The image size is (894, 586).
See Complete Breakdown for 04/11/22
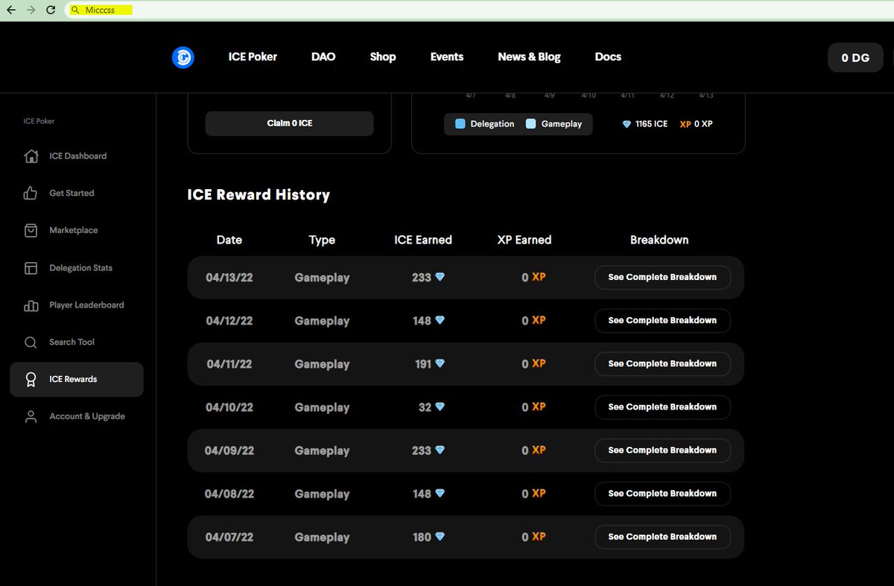[662, 363]
